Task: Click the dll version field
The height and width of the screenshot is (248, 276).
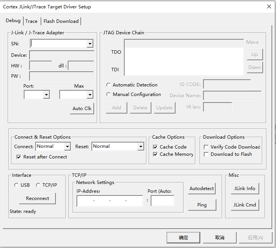Action: tap(81, 66)
